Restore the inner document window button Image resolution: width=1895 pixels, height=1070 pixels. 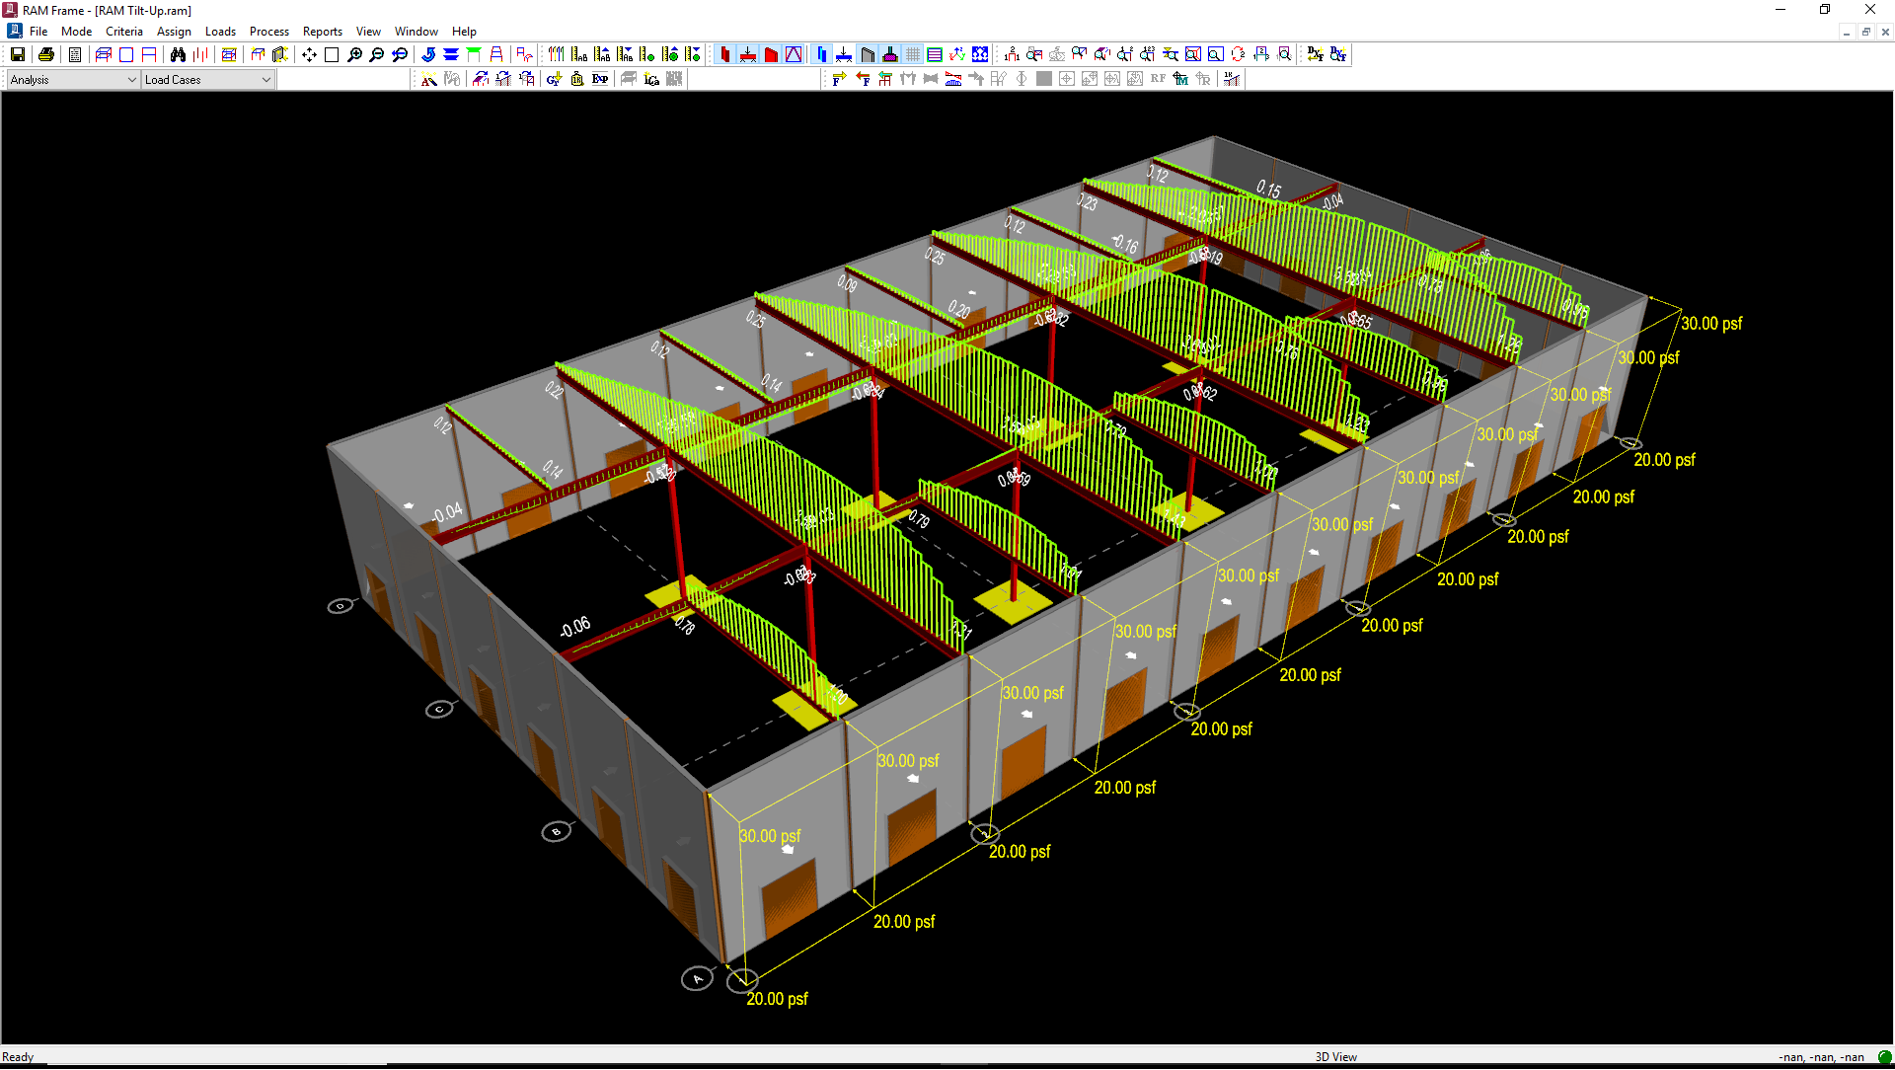[1865, 32]
